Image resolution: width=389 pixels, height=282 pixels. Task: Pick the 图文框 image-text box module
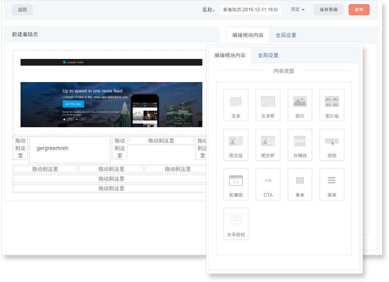tap(268, 144)
